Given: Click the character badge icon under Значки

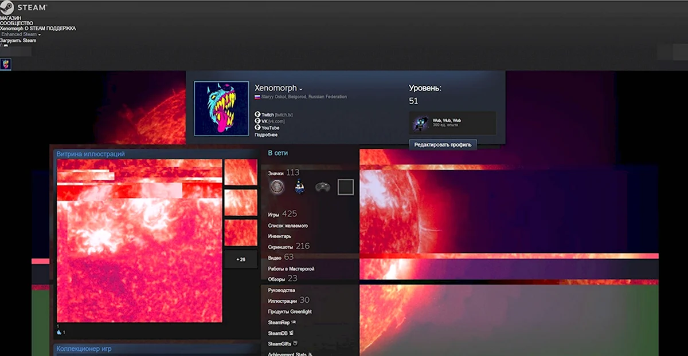Looking at the screenshot, I should click(299, 187).
